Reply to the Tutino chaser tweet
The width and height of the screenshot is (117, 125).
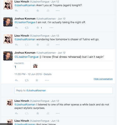click(x=16, y=45)
